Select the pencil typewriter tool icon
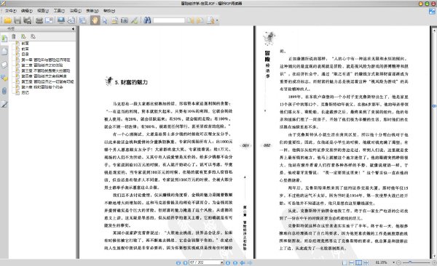This screenshot has width=437, height=266. click(134, 20)
